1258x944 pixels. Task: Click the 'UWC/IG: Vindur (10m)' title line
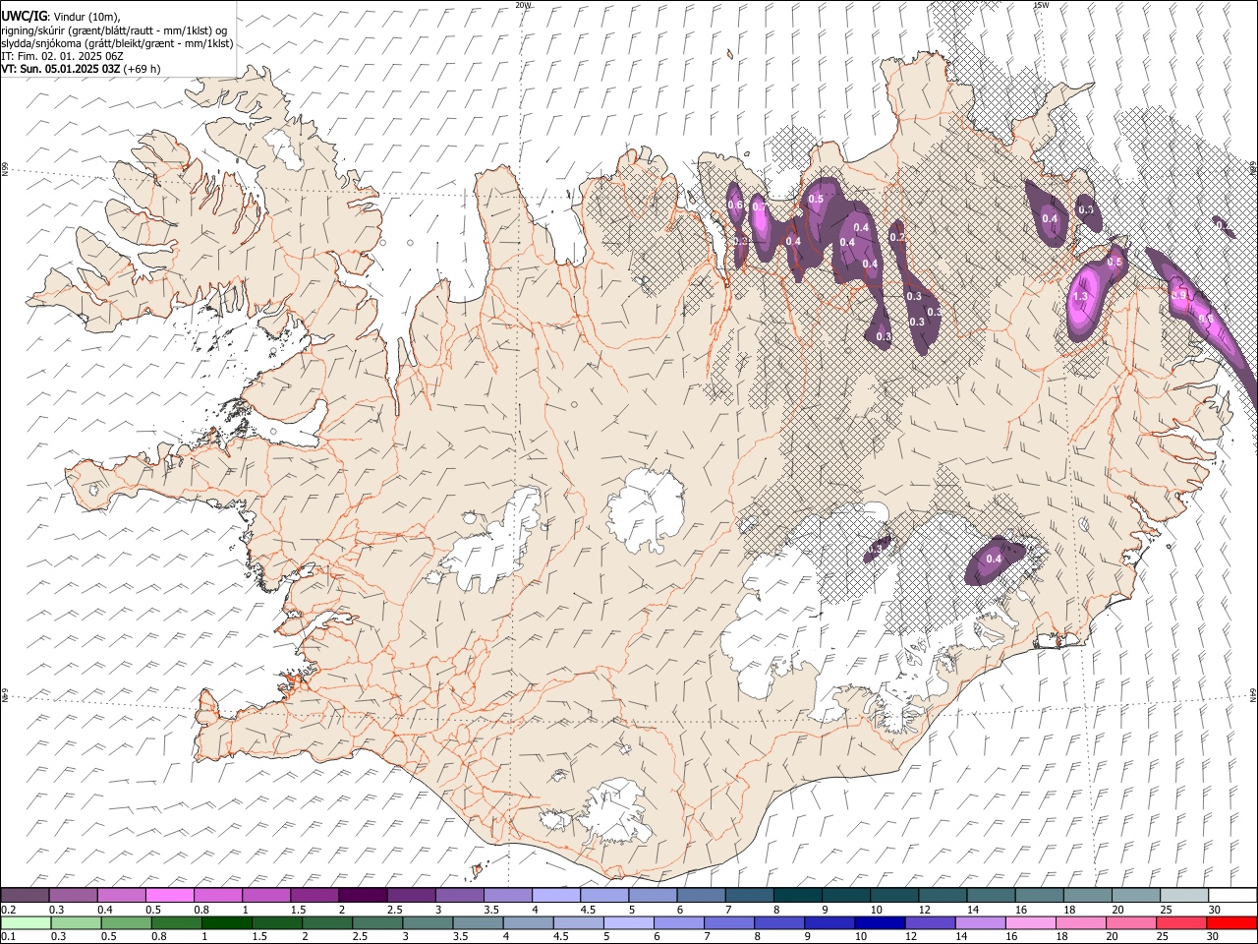(61, 16)
